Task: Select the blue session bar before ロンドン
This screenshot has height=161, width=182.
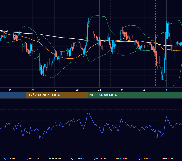Action: tap(13, 95)
